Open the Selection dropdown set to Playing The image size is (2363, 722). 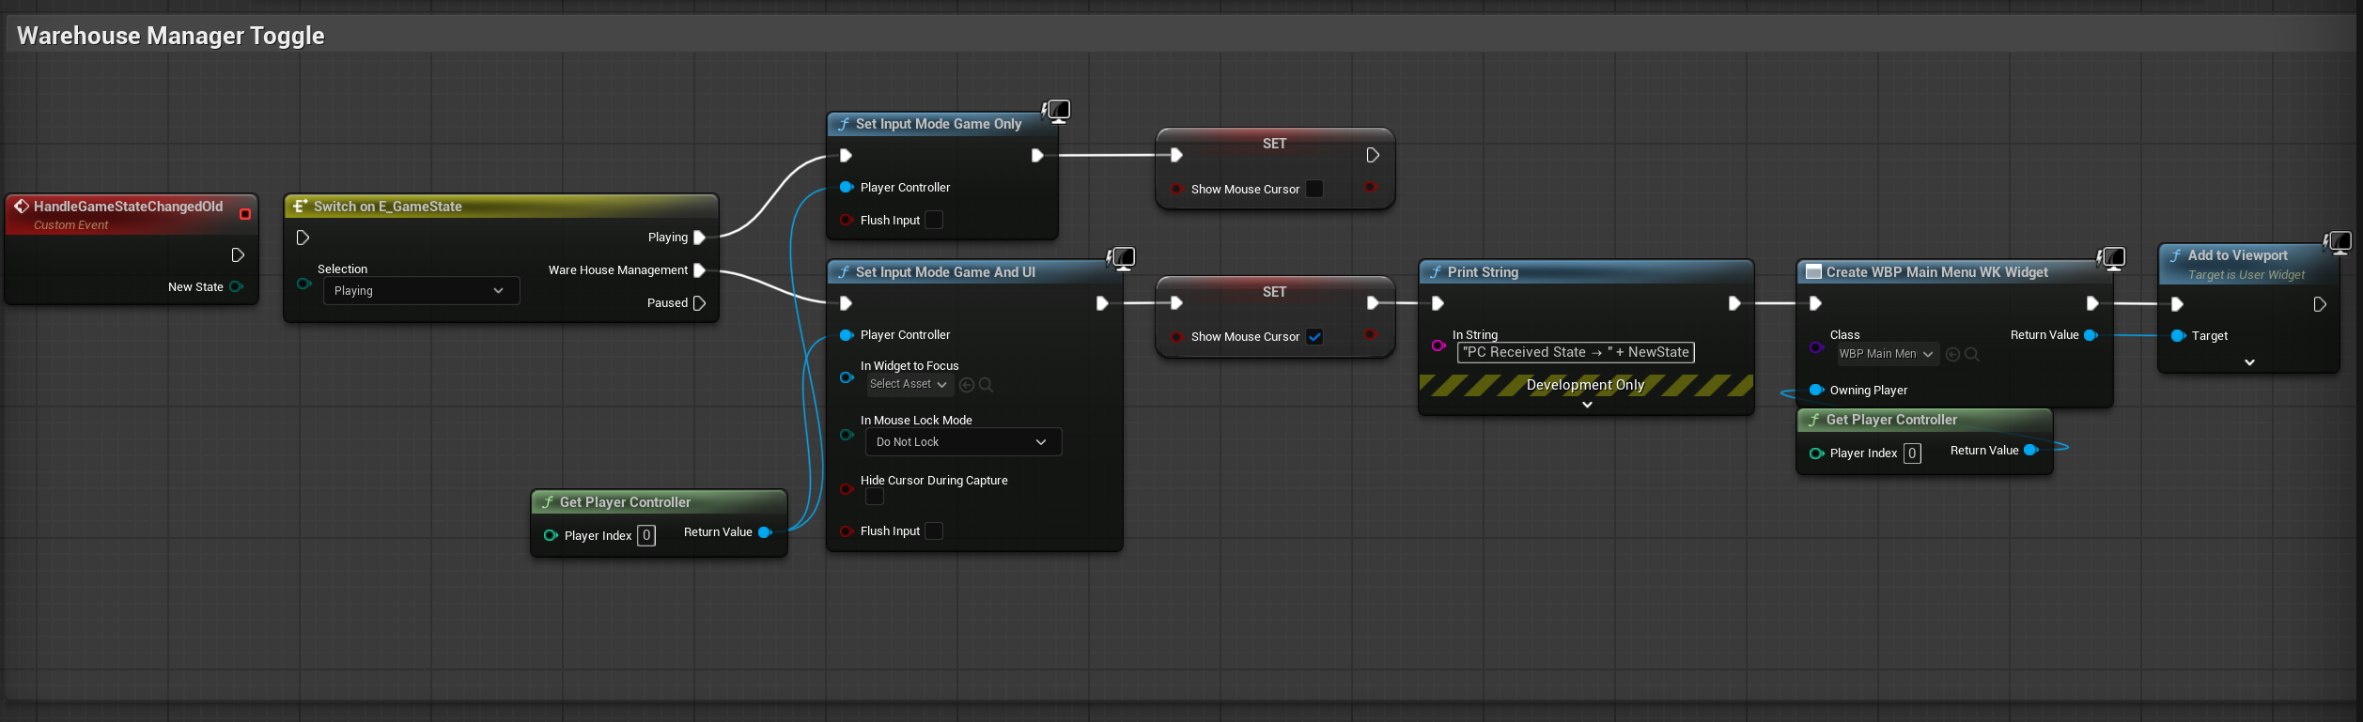coord(420,291)
